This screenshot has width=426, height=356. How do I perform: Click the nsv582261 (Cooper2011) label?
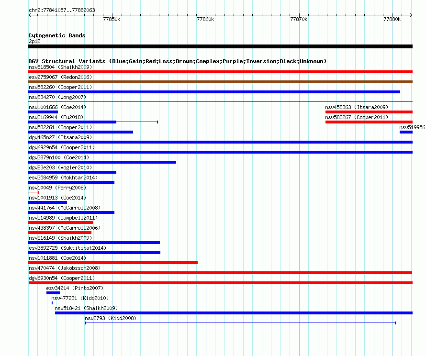point(60,127)
